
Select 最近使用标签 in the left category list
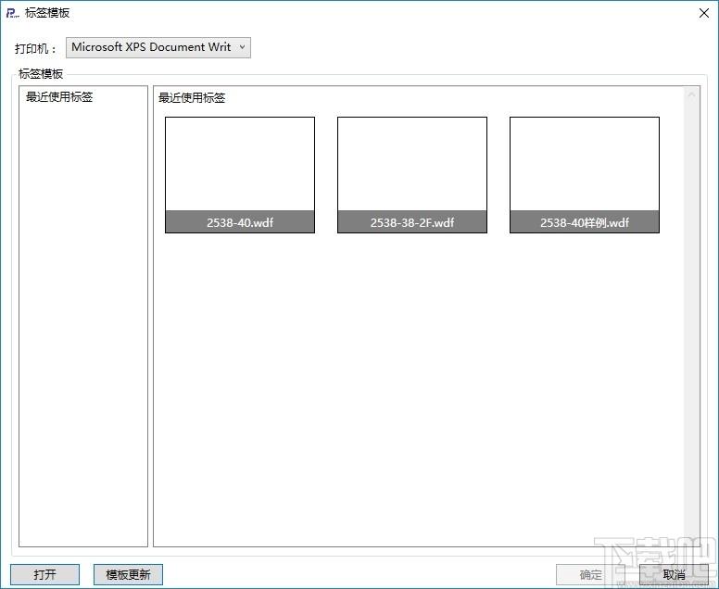tap(59, 96)
